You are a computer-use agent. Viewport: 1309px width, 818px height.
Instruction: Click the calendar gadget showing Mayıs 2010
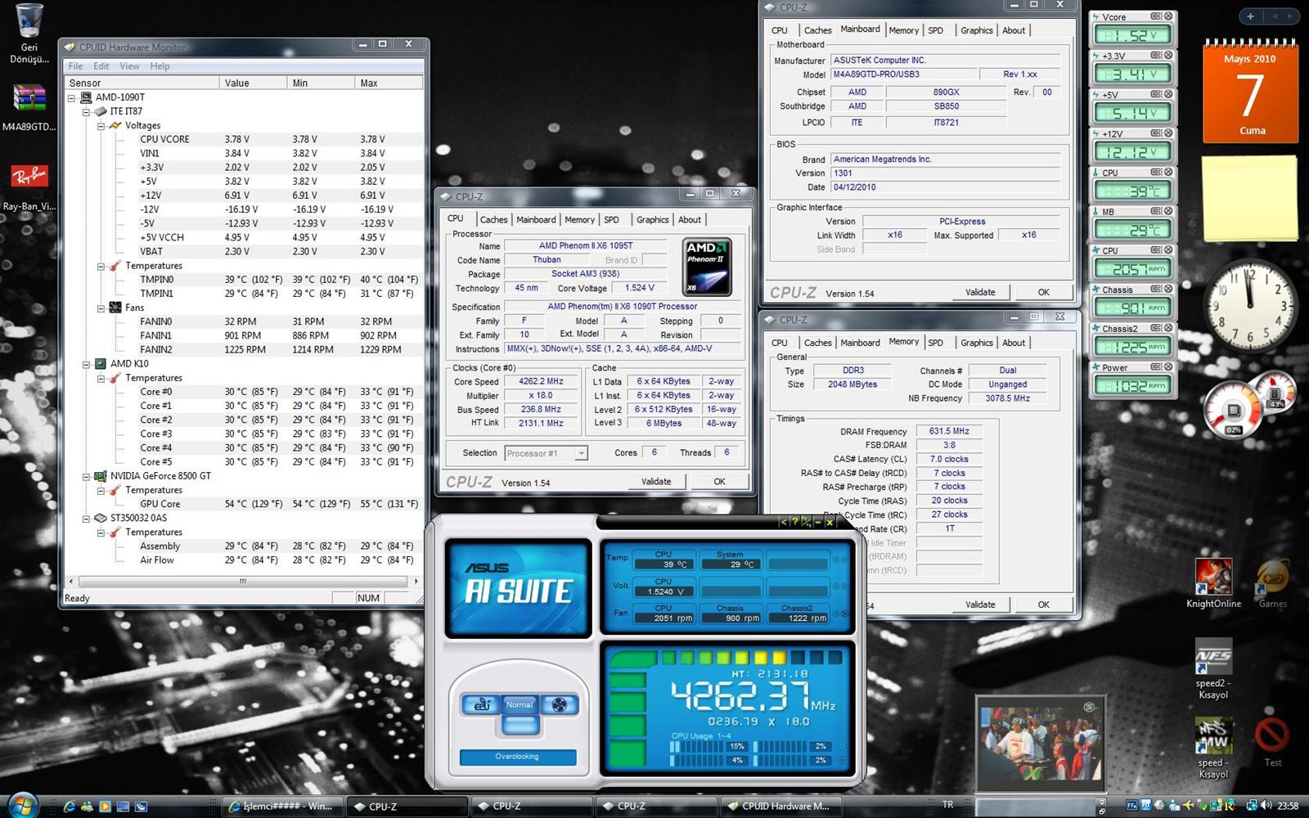1249,92
